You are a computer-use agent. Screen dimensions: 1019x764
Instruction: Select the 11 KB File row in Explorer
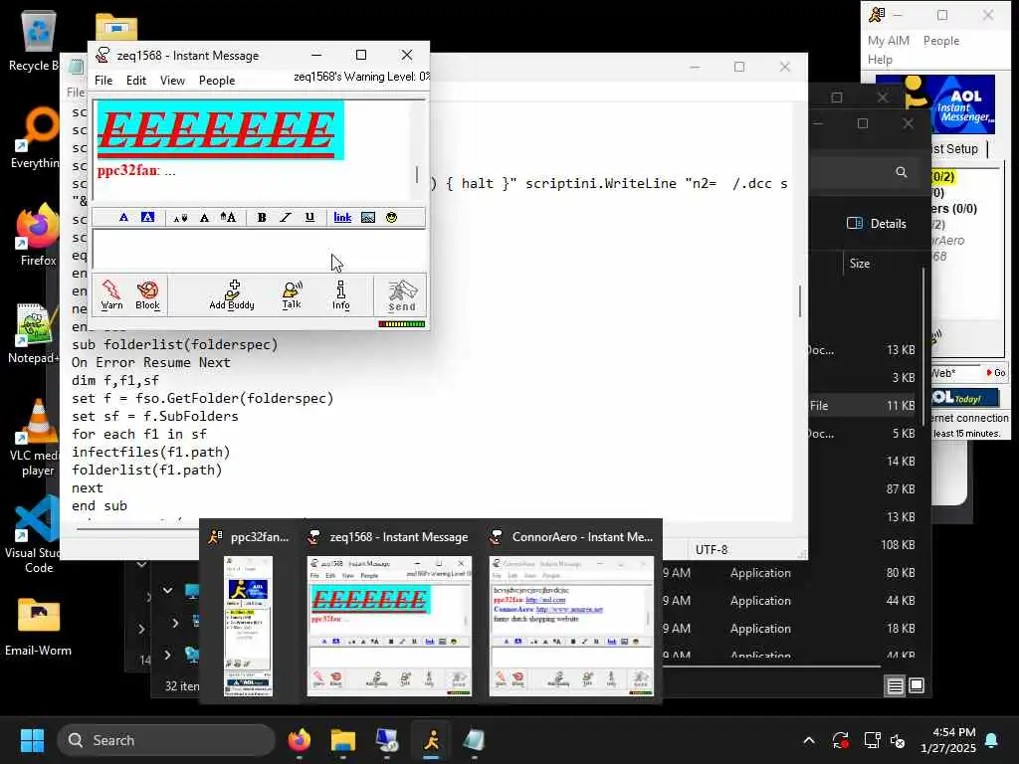tap(863, 406)
